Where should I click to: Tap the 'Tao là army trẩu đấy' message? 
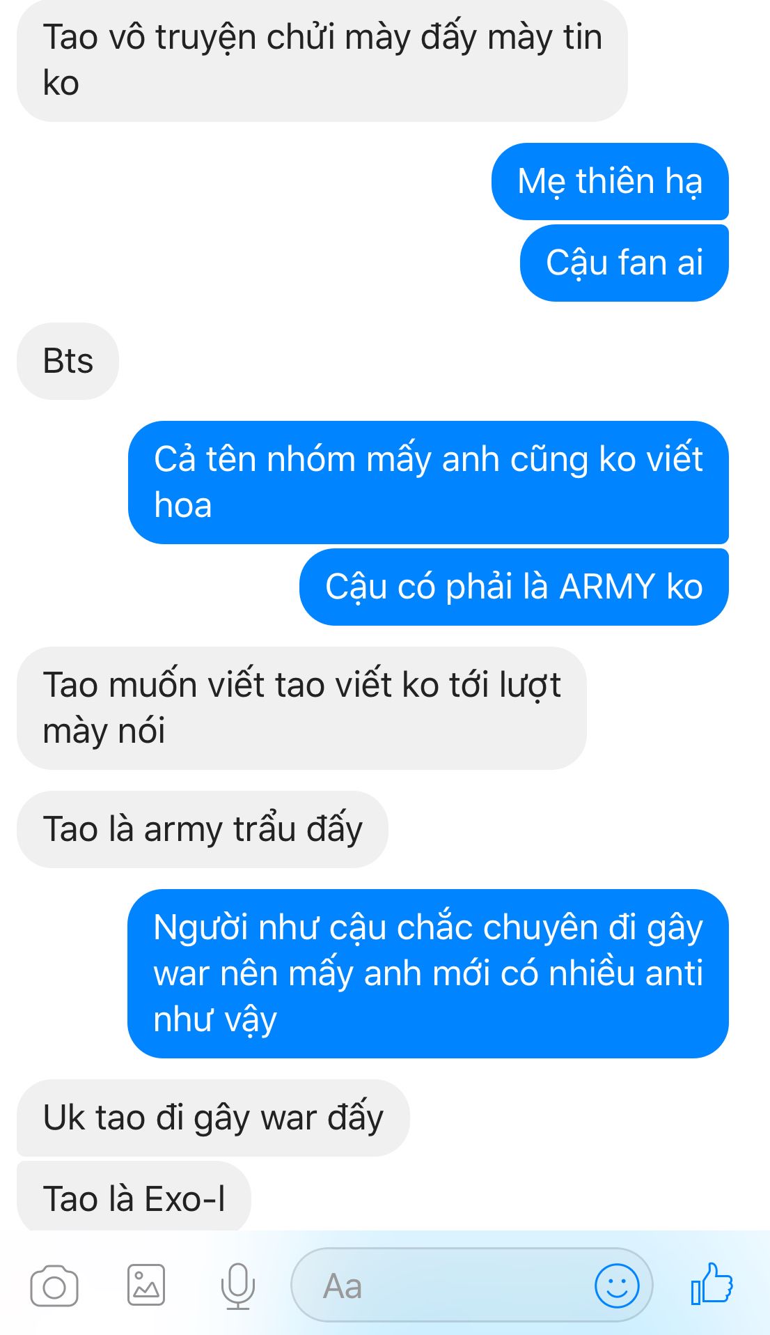pos(203,829)
